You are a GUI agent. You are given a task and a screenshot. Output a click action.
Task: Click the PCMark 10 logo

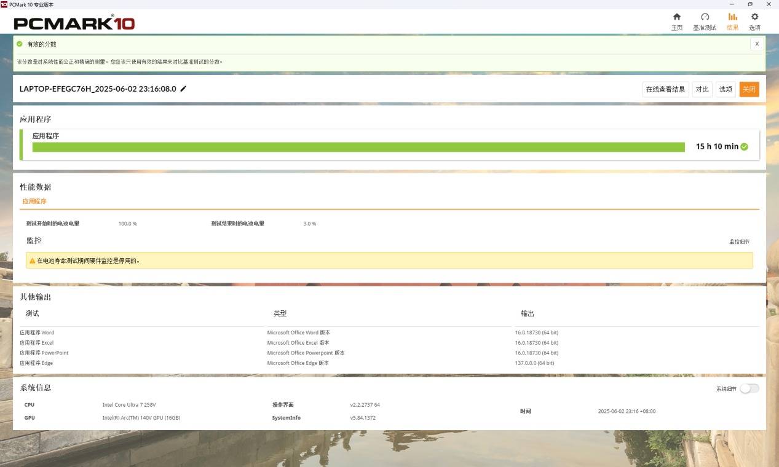74,23
